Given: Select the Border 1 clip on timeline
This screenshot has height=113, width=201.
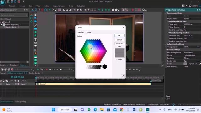Looking at the screenshot, I should coord(94,84).
